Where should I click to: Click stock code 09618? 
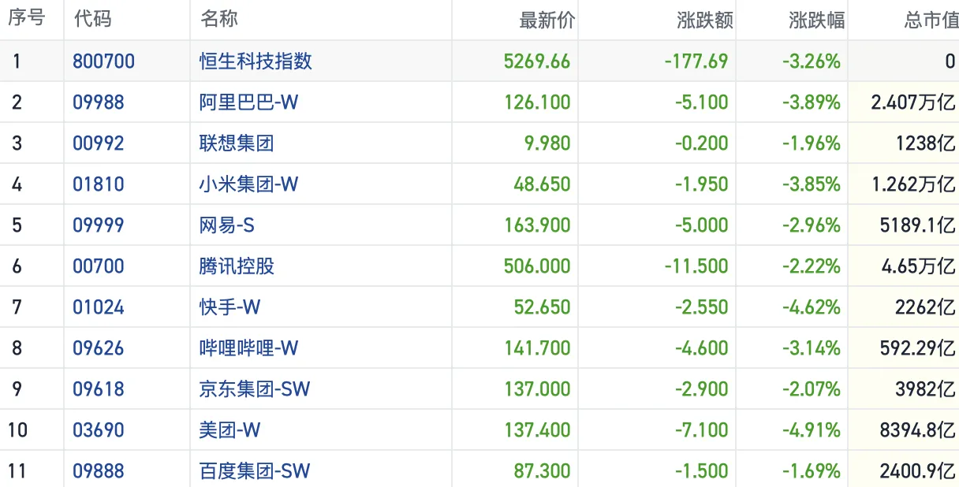click(99, 389)
